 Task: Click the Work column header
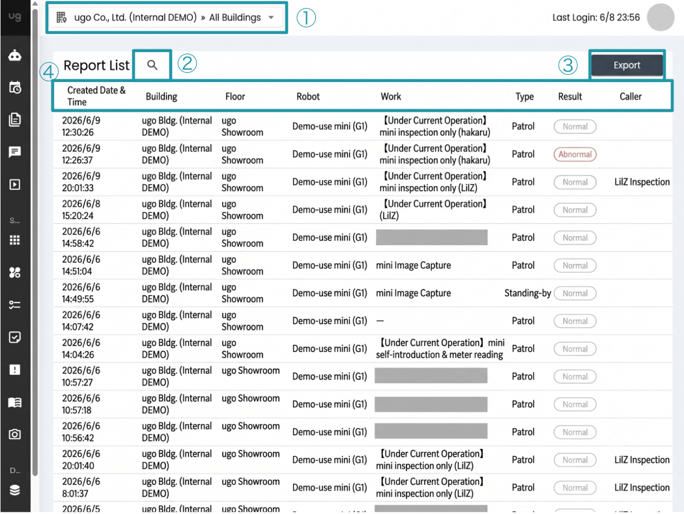click(391, 96)
